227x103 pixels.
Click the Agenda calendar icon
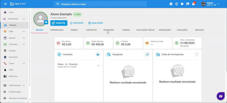point(5,38)
